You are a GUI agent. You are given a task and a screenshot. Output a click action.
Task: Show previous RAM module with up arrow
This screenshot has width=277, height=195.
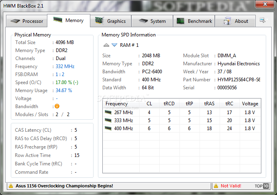pos(106,45)
